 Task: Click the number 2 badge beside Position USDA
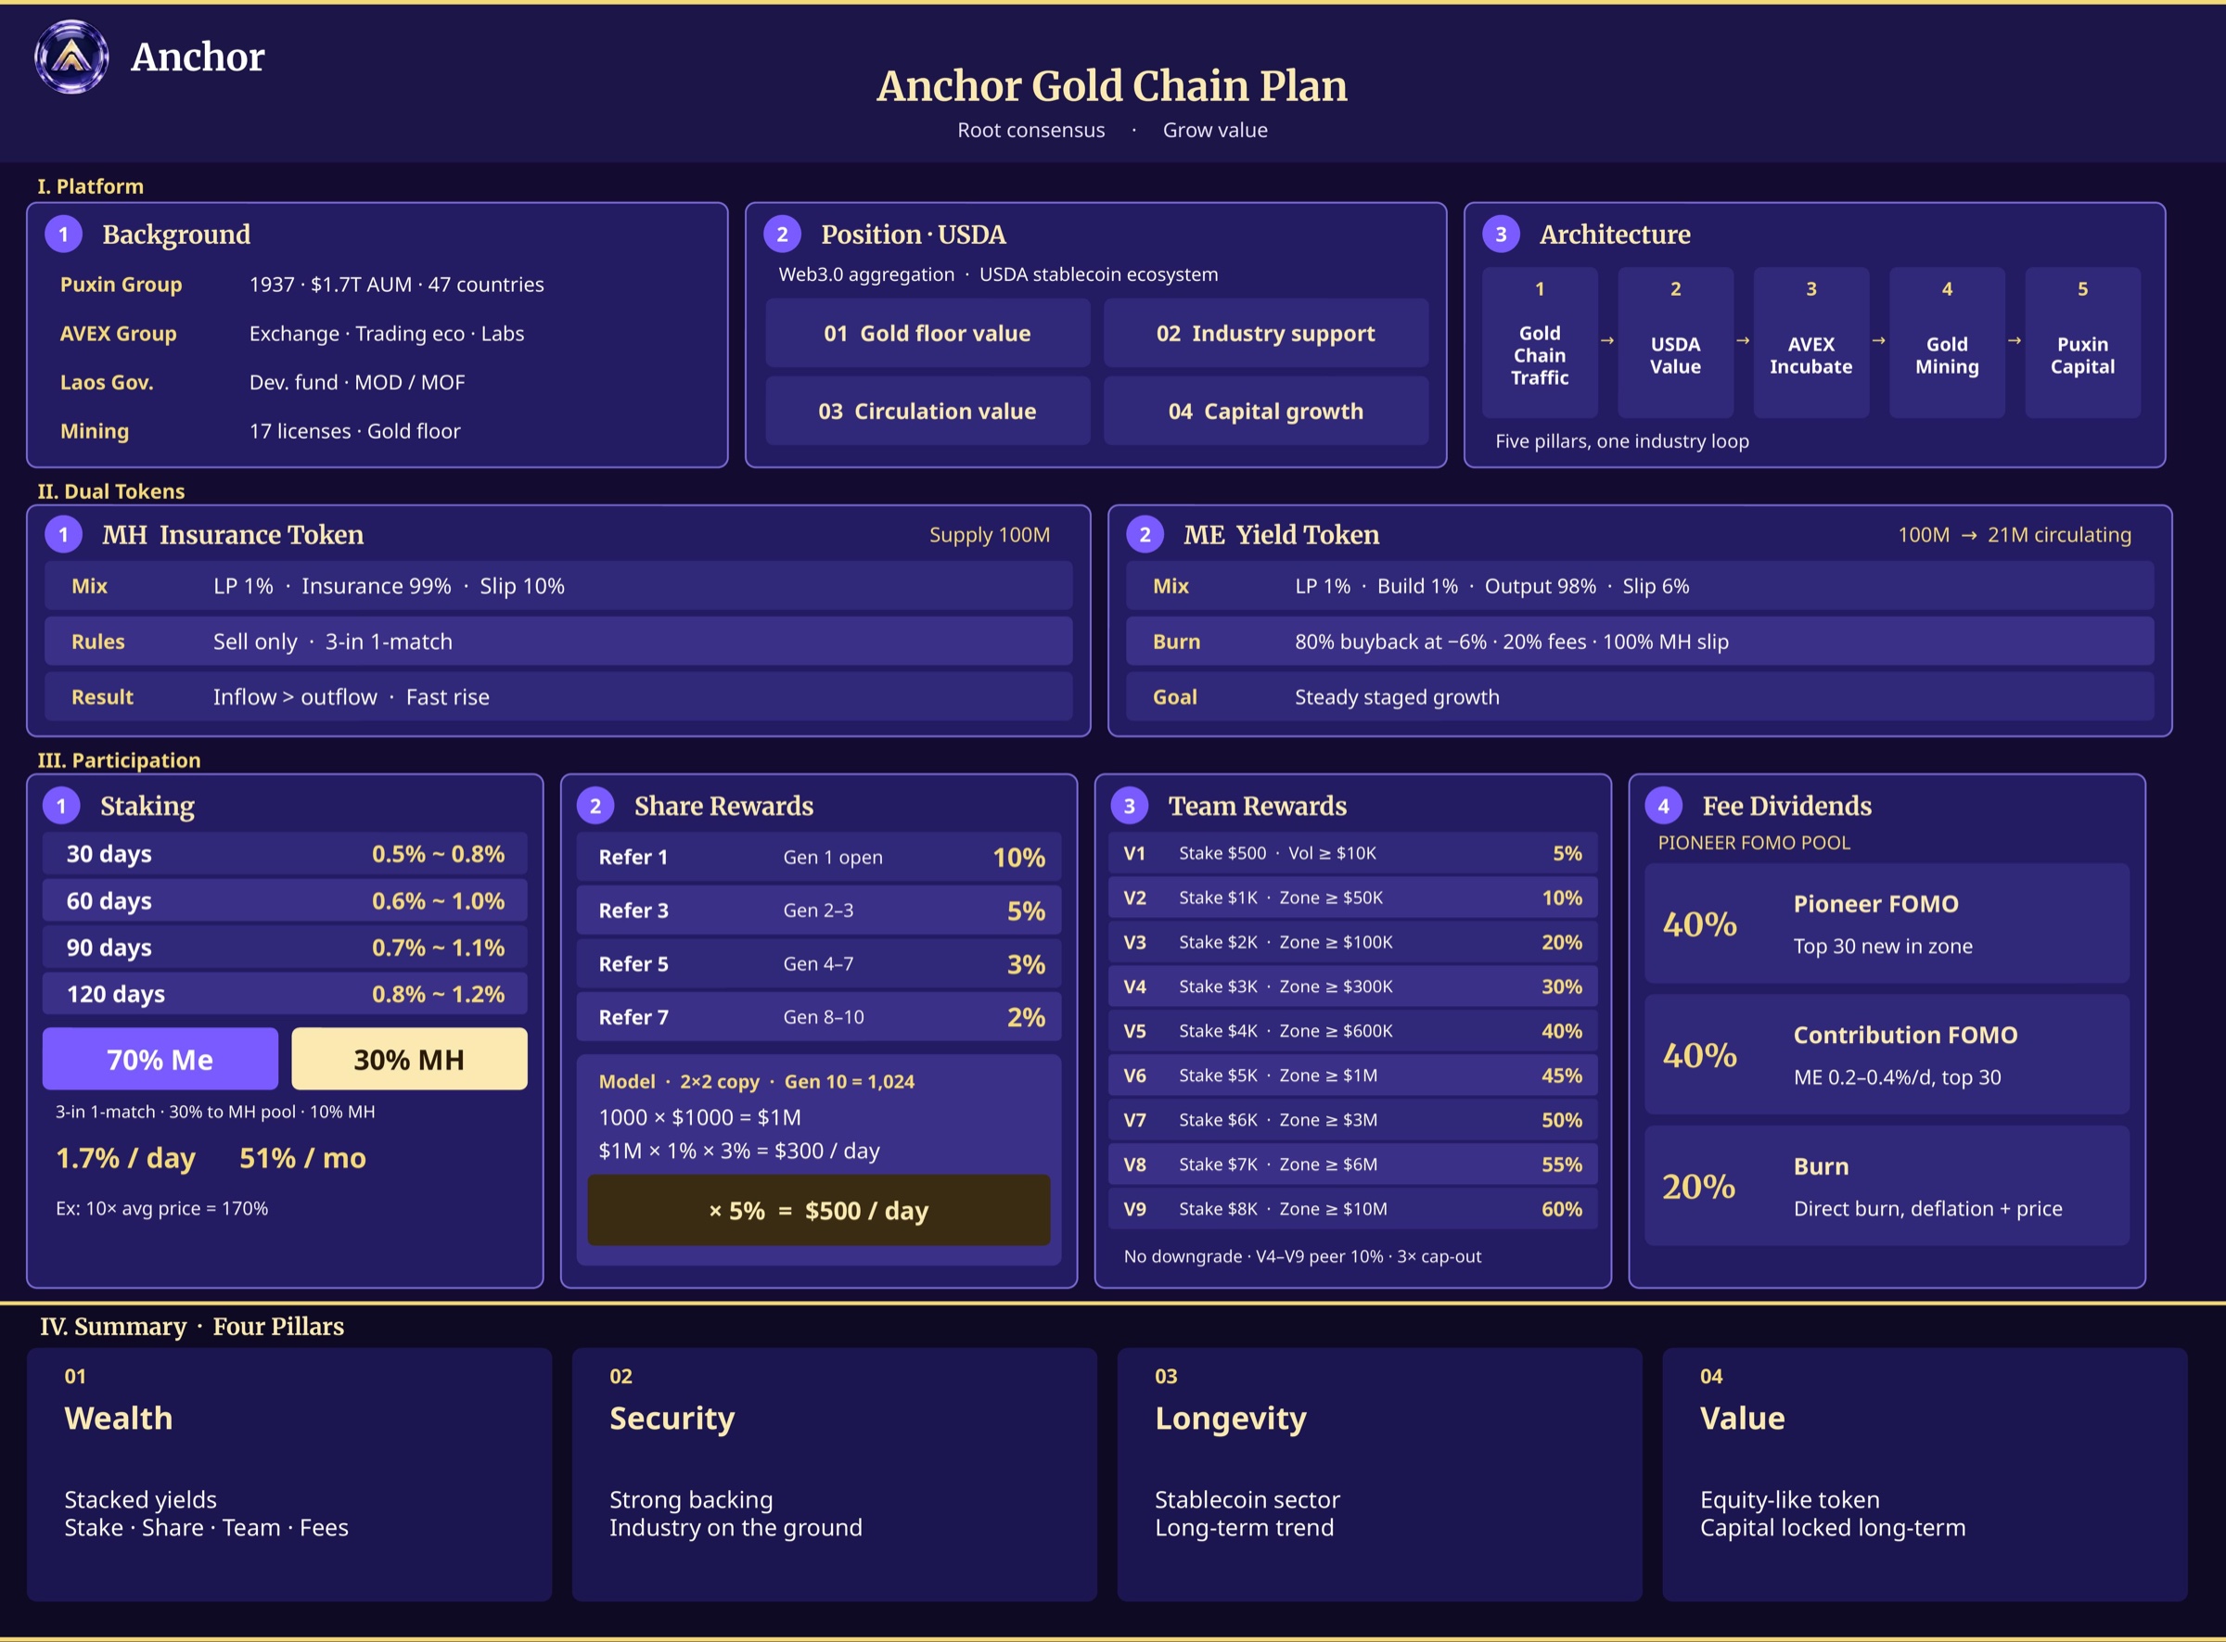783,235
